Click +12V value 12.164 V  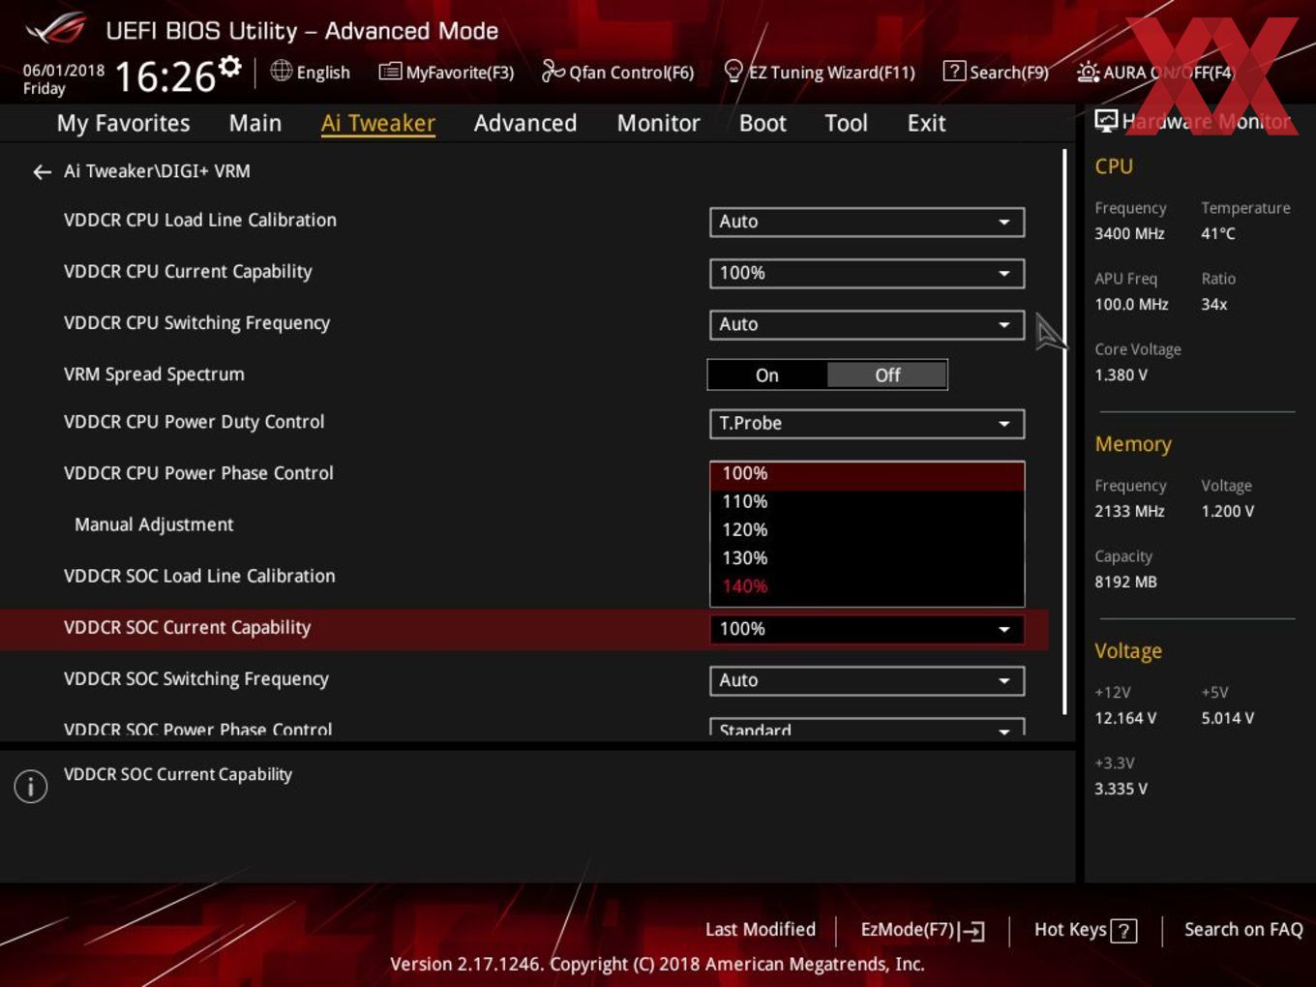[x=1125, y=719]
